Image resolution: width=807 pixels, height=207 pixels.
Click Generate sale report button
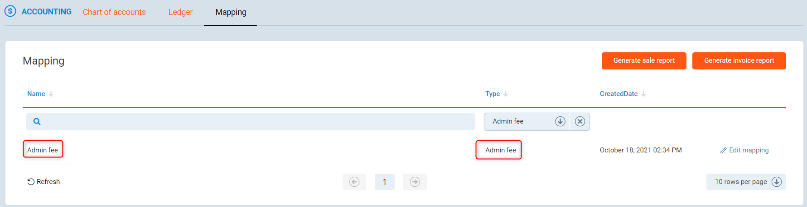coord(643,60)
